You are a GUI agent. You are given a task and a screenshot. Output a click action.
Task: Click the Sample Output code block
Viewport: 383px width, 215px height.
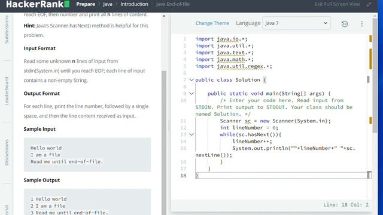[x=87, y=202]
